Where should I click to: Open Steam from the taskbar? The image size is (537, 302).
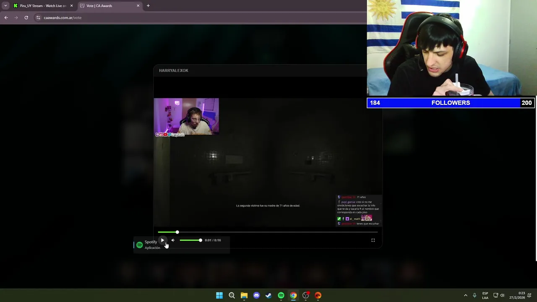click(x=268, y=295)
